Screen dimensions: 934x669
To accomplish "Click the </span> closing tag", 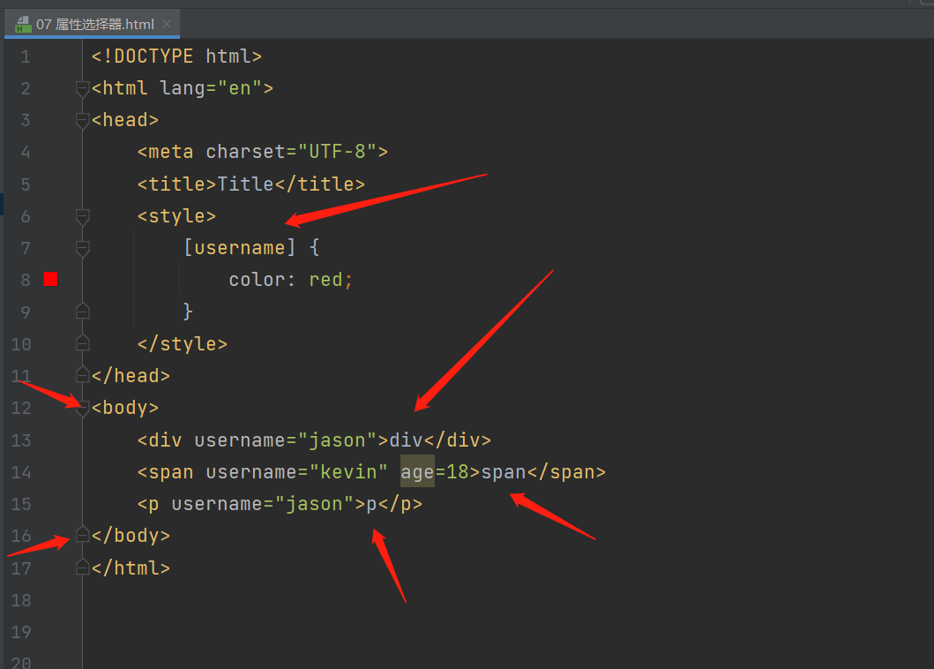I will click(x=566, y=471).
